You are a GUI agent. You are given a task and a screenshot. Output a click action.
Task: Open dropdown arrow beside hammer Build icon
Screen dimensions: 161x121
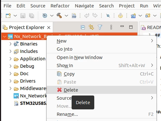point(66,16)
